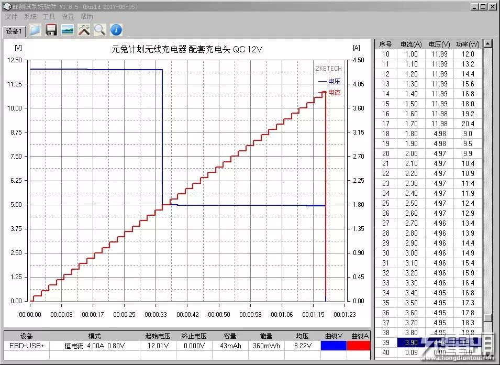
Task: Click the chart title 元兔计划无线充电器
Action: pos(187,49)
